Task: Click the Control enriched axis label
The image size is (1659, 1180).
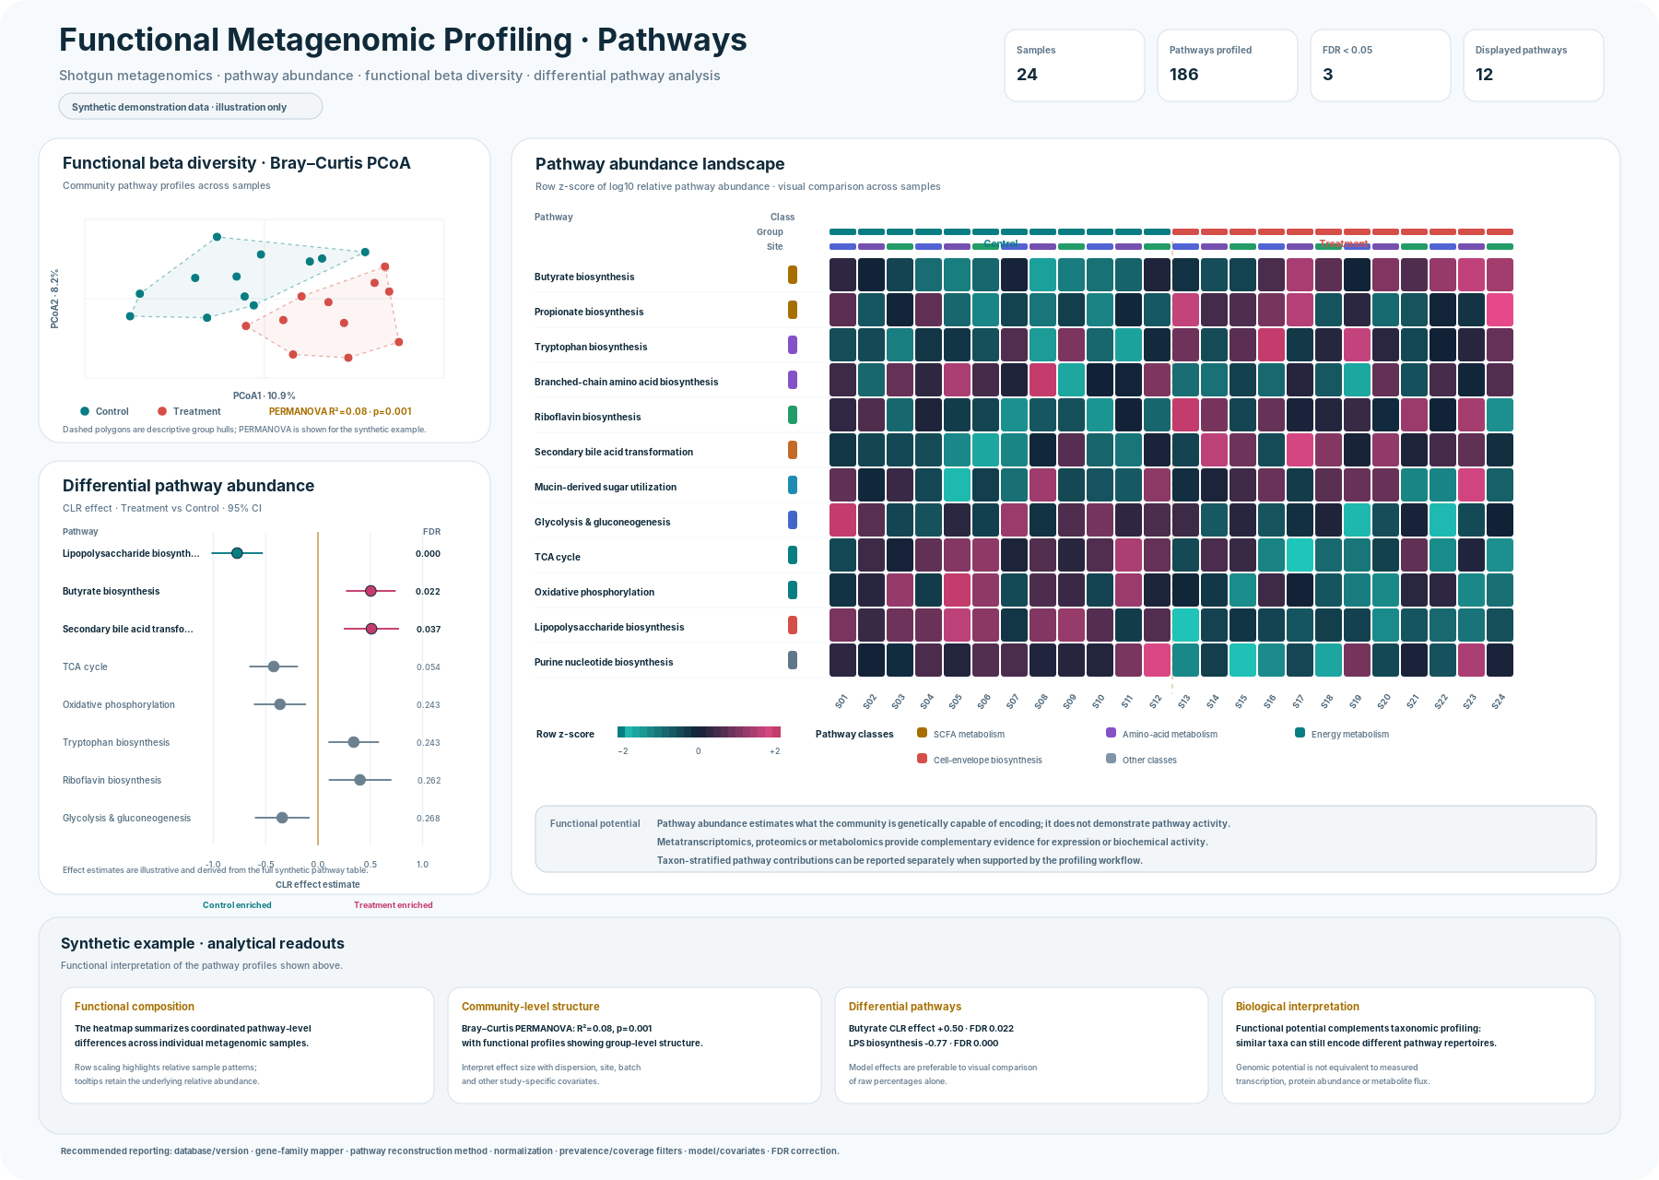Action: 237,905
